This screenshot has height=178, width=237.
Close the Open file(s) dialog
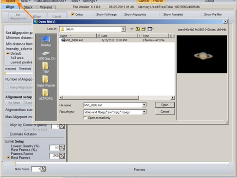[225, 22]
